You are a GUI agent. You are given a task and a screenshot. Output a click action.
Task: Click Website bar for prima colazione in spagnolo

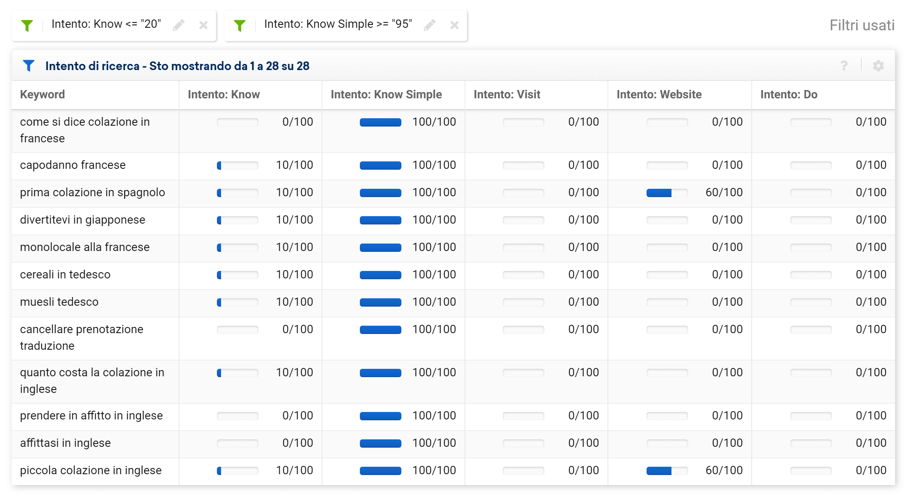point(667,193)
